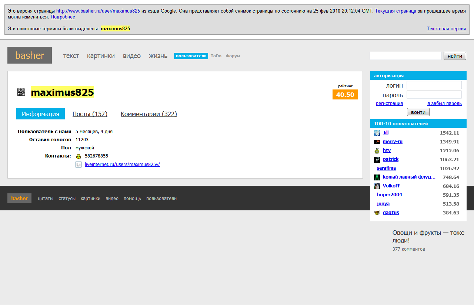Open footer помощь link
Screen dimensions: 474x305
coord(132,199)
